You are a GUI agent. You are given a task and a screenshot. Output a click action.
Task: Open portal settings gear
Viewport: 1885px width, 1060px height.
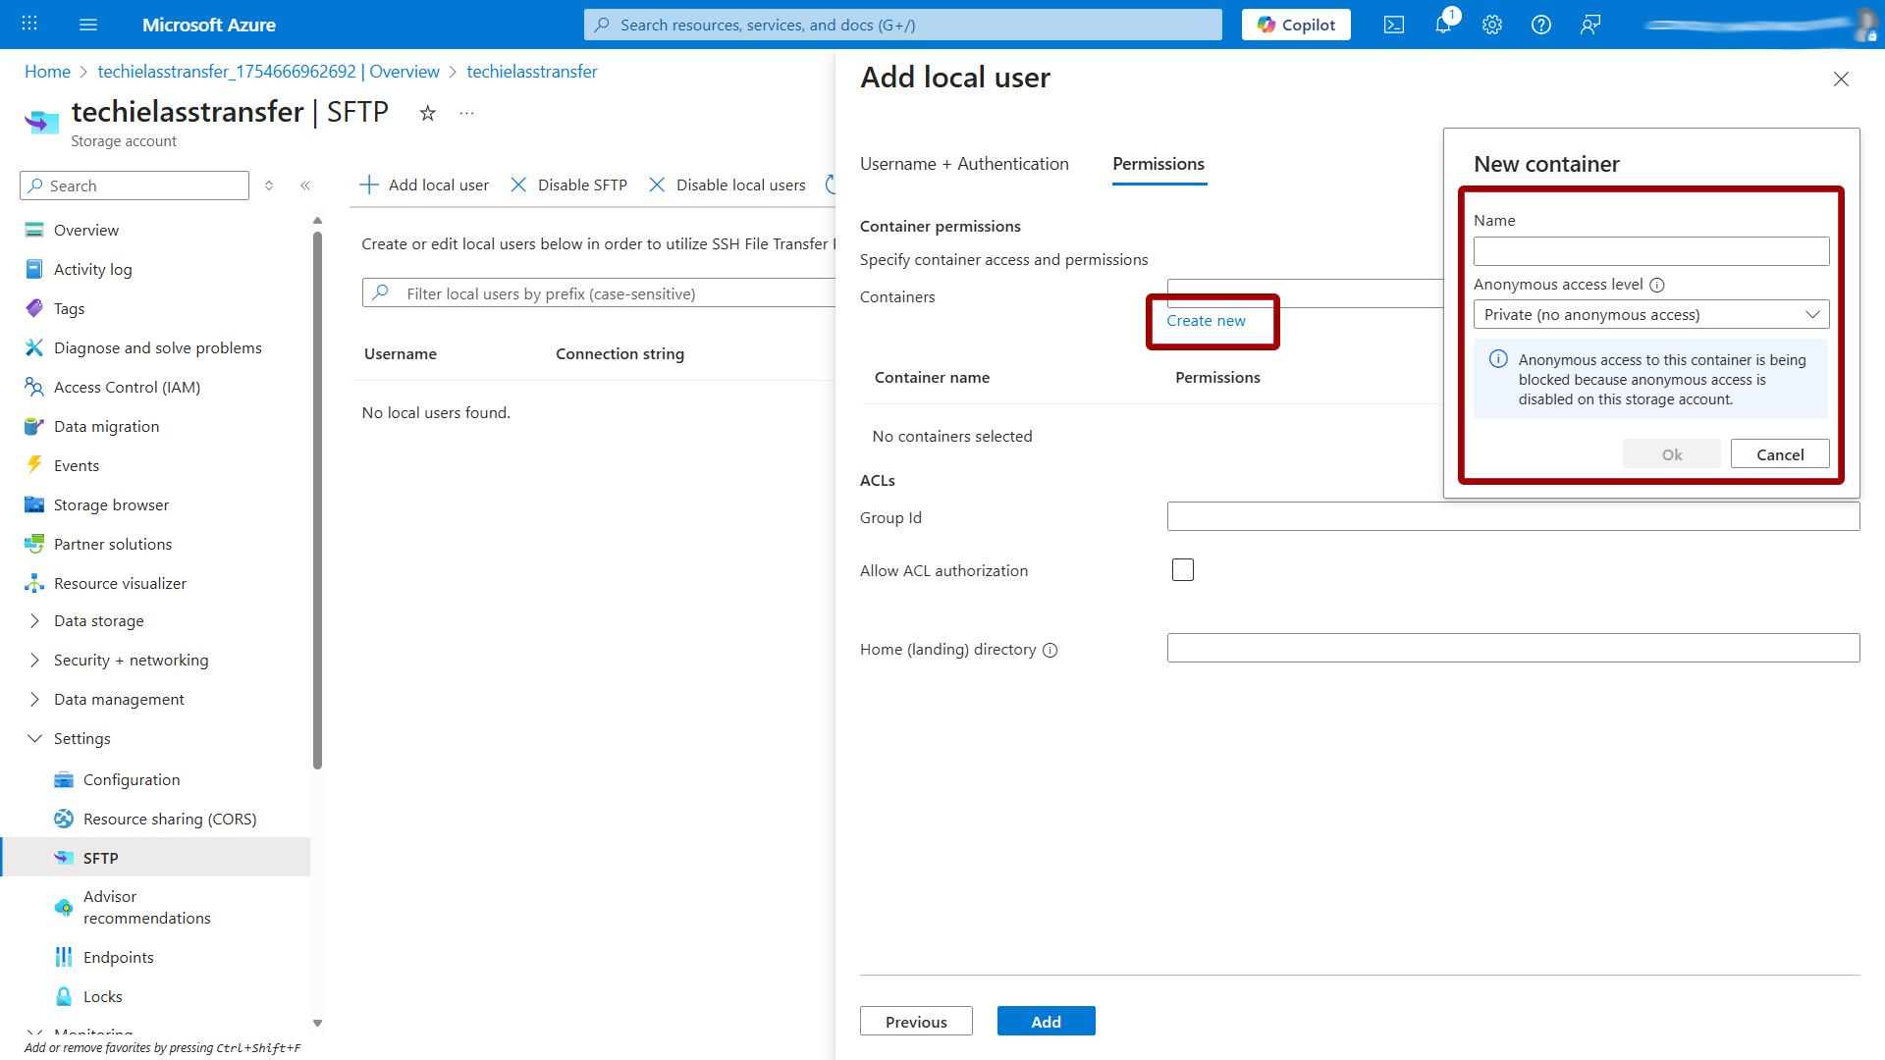pyautogui.click(x=1491, y=25)
